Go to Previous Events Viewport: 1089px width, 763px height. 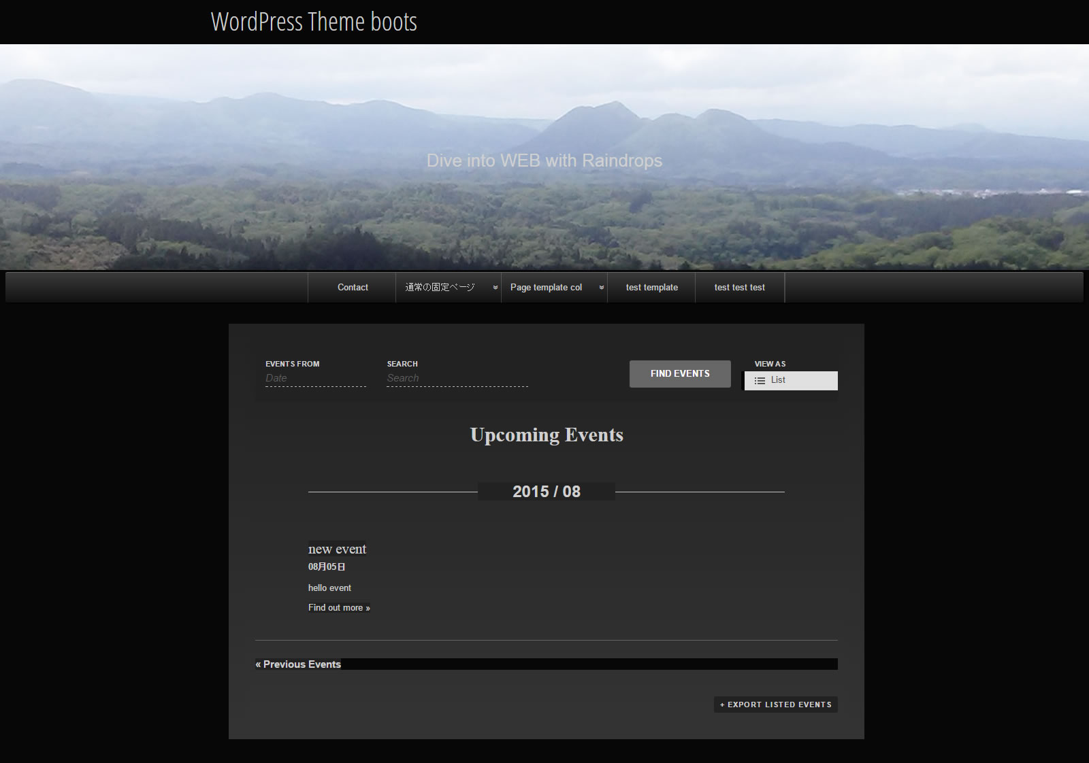pyautogui.click(x=298, y=664)
